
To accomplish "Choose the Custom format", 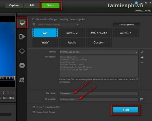I will click(x=99, y=42).
